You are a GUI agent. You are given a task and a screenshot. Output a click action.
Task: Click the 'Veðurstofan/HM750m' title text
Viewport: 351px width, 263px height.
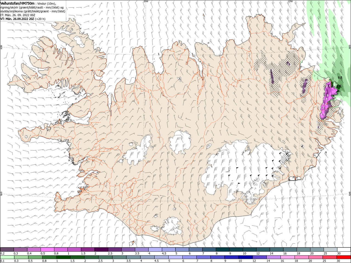pos(18,3)
